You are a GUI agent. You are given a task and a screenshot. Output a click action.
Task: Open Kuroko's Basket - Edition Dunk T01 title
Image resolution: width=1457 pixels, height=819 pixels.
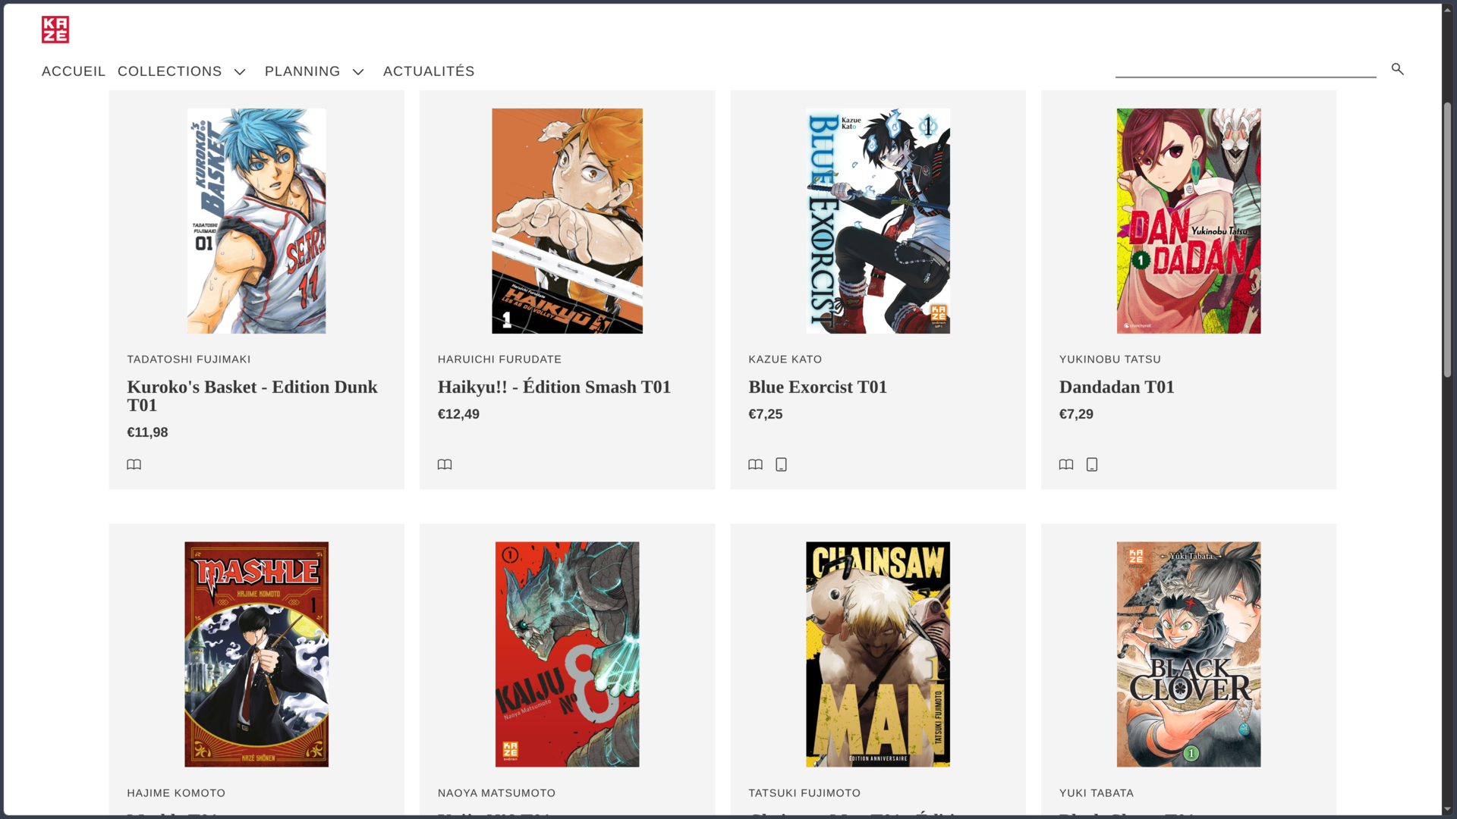tap(252, 396)
